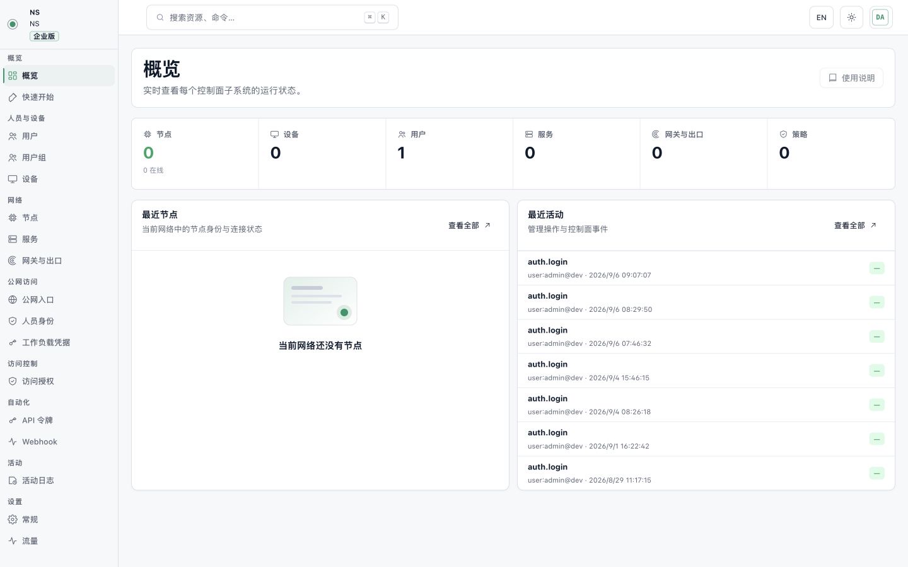The width and height of the screenshot is (908, 567).
Task: Click the 企业版 edition badge
Action: pyautogui.click(x=44, y=37)
